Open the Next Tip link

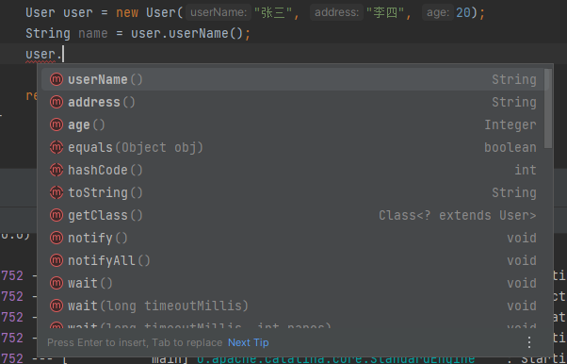(x=248, y=342)
